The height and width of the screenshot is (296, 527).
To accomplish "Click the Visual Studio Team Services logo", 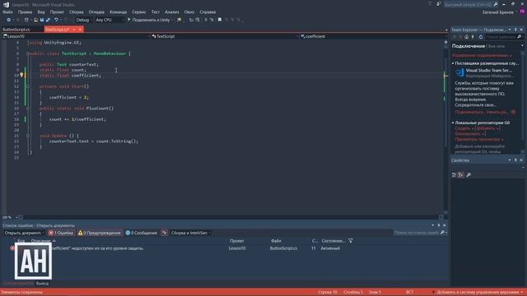I will tap(459, 72).
